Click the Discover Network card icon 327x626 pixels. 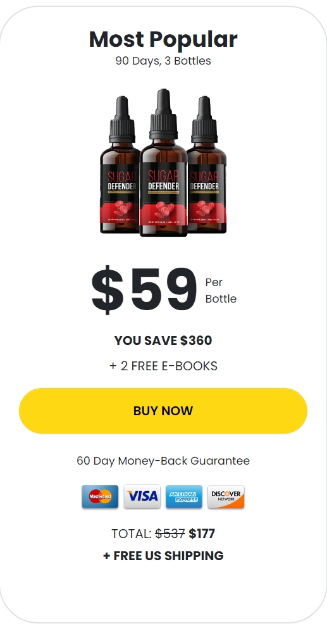point(226,496)
